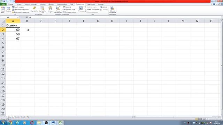Switch to Page Layout view in status bar
The width and height of the screenshot is (223, 125).
[199, 119]
